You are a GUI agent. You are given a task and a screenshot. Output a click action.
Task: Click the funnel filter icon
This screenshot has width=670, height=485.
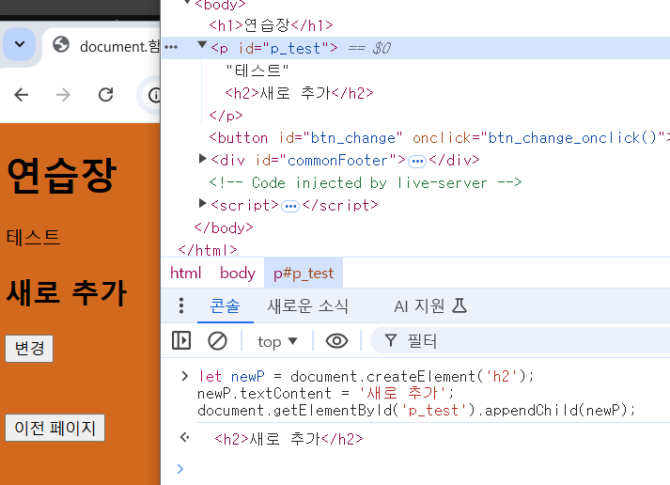point(391,340)
